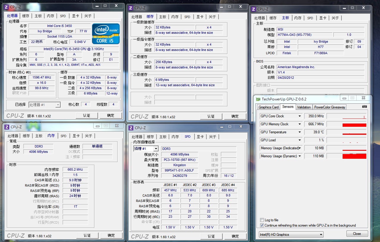Expand the 插槽 #1 memory slot dropdown

(x=156, y=149)
